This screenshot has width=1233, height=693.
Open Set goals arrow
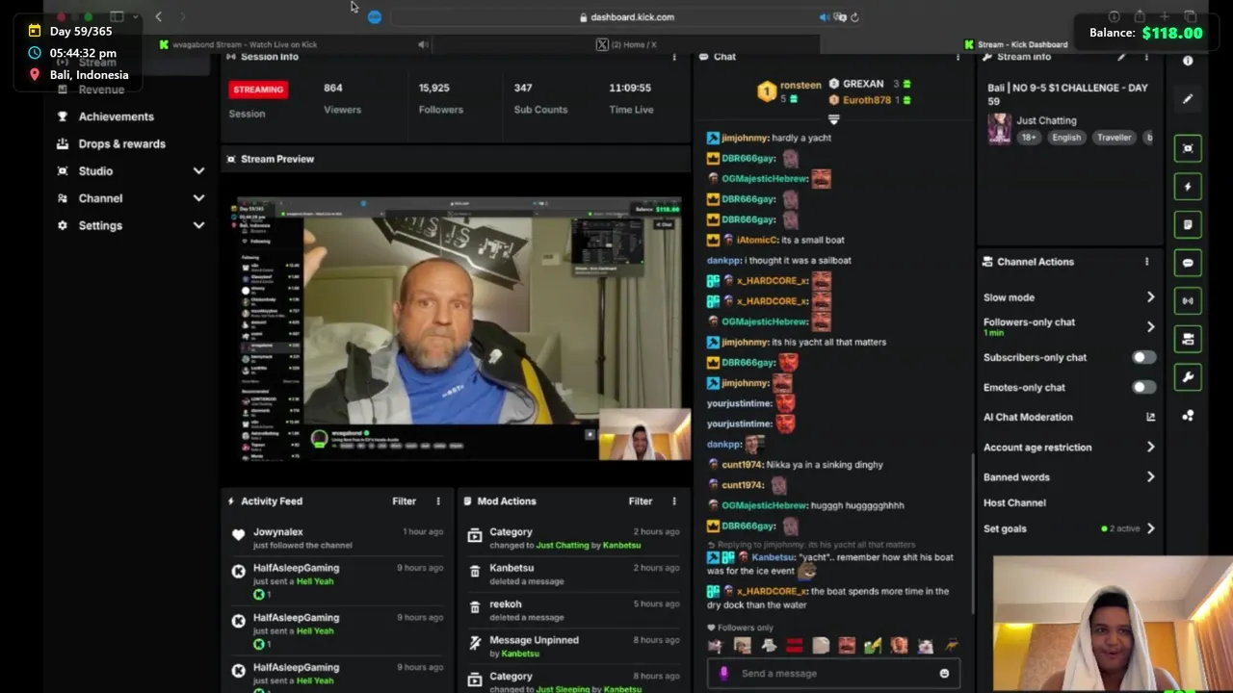click(1150, 528)
